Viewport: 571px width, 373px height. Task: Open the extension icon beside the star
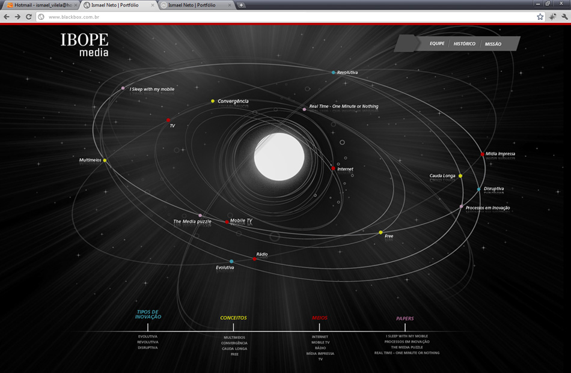click(x=553, y=17)
